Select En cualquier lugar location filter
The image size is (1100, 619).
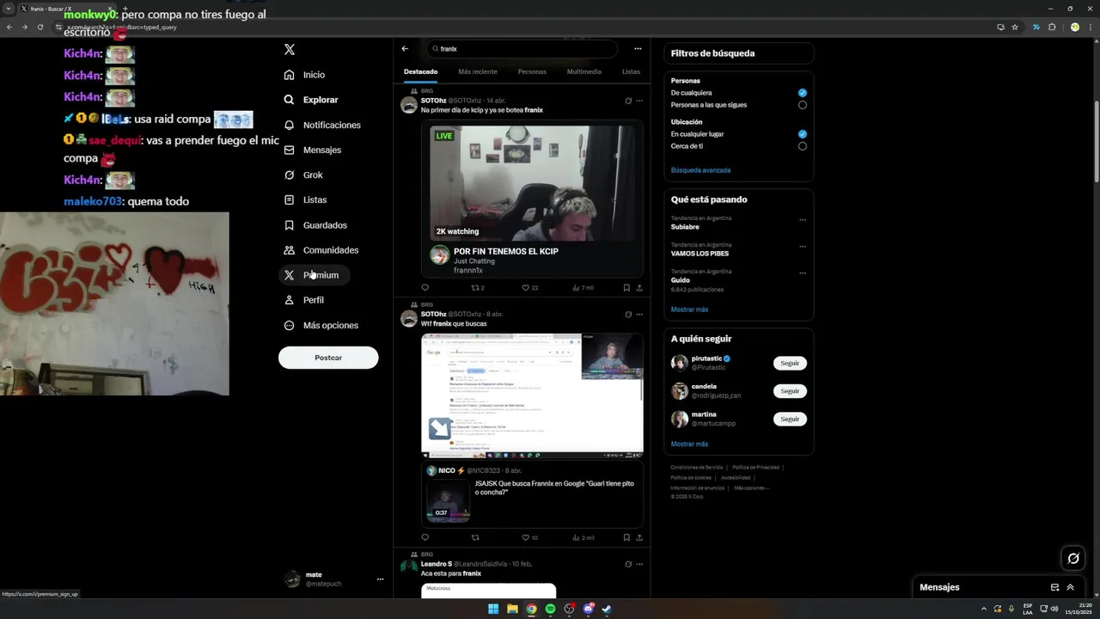(x=803, y=134)
